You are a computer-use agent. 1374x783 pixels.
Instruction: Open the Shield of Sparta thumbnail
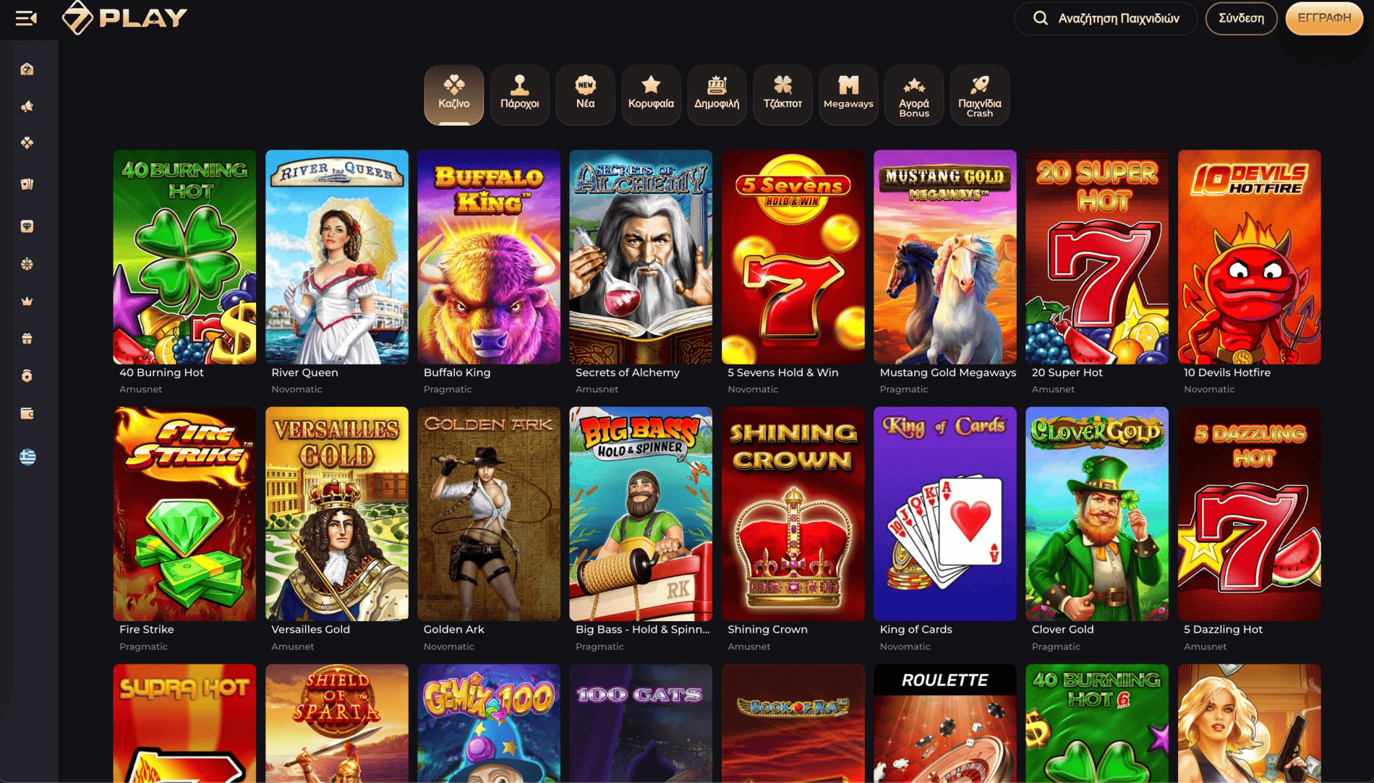pyautogui.click(x=337, y=723)
